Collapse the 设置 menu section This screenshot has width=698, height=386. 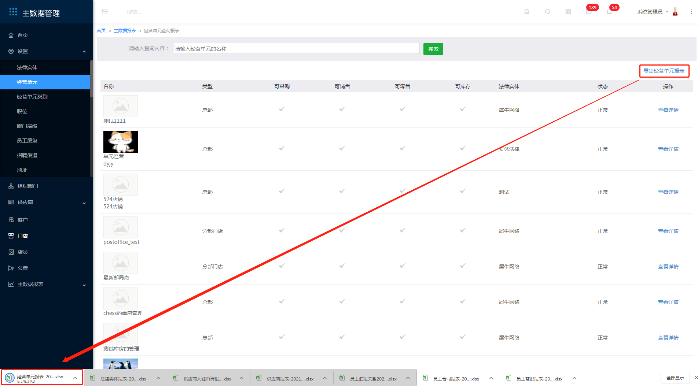click(x=84, y=52)
